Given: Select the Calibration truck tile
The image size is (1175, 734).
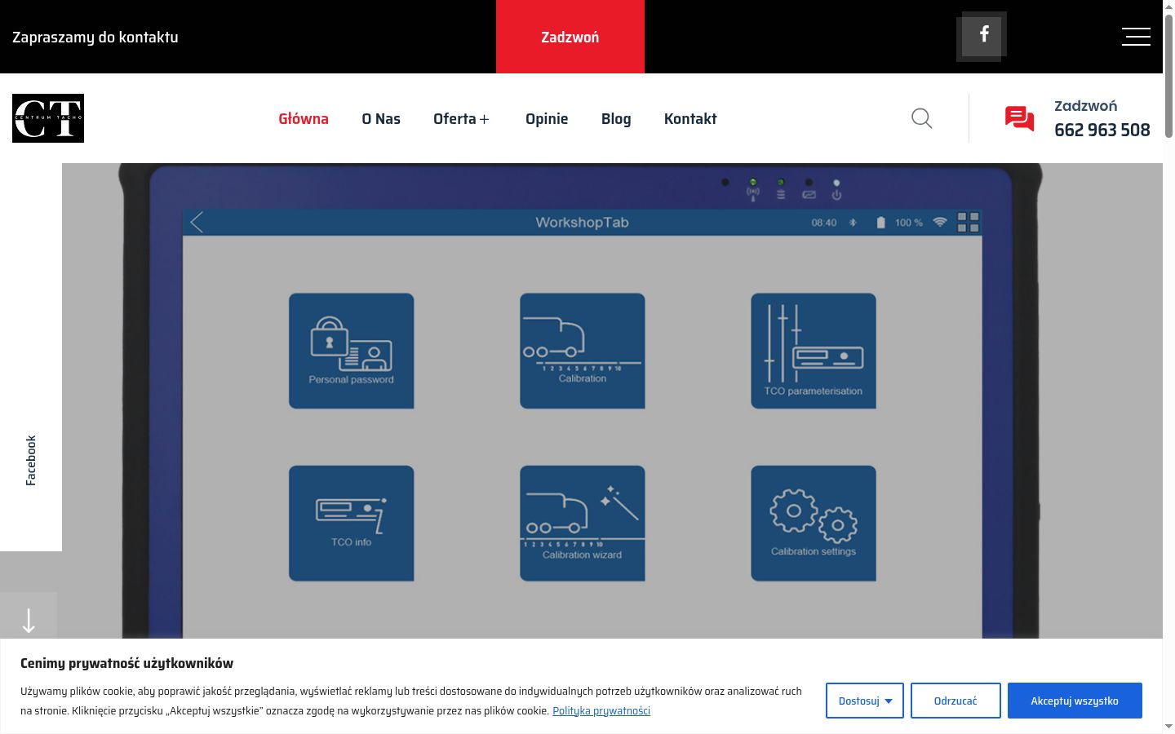Looking at the screenshot, I should pos(583,351).
